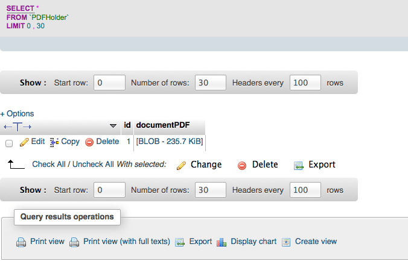Expand the + Options link

(x=17, y=113)
